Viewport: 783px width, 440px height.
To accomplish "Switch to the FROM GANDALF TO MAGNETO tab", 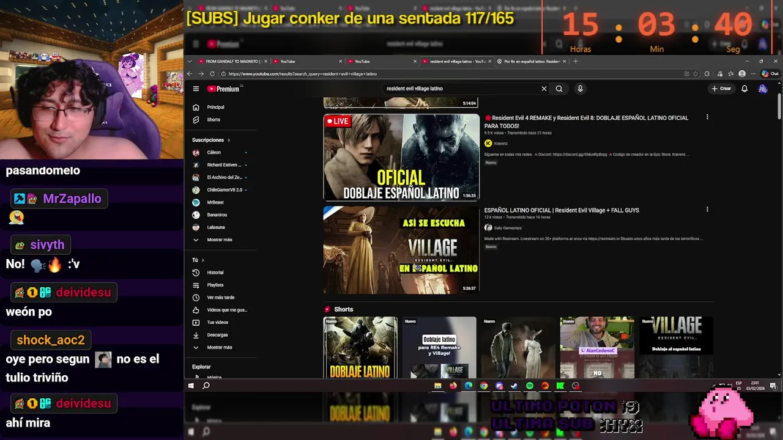I will pos(232,61).
